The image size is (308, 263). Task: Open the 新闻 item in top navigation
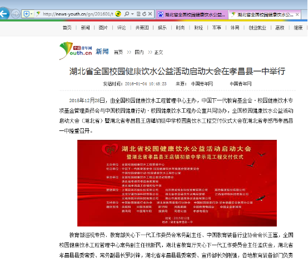click(x=85, y=28)
